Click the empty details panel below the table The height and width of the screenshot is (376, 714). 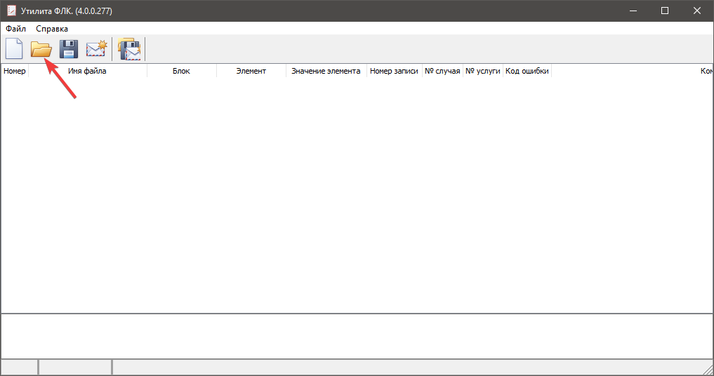[357, 335]
